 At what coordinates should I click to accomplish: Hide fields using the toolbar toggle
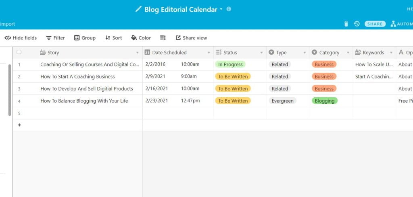(x=21, y=38)
